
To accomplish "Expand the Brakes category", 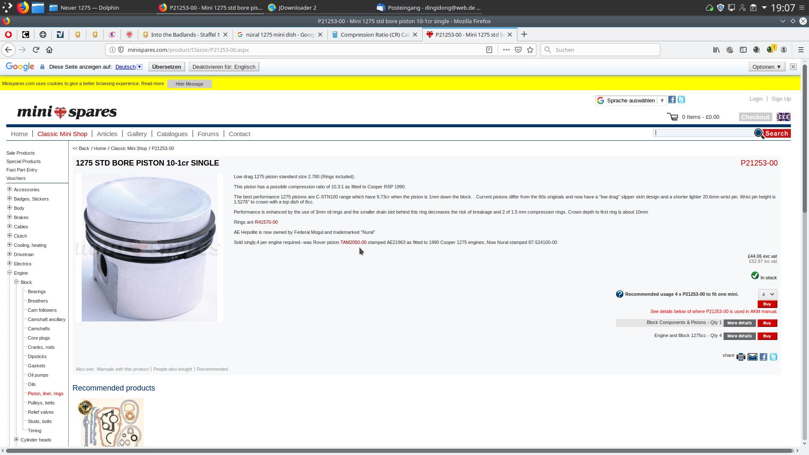I will [x=10, y=217].
